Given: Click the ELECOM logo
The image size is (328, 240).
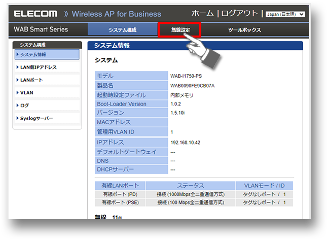Looking at the screenshot, I should point(35,14).
